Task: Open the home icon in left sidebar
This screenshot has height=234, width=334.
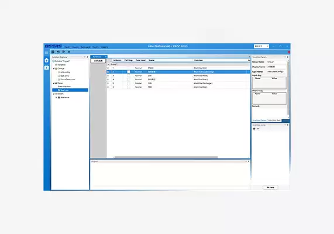Action: point(46,60)
